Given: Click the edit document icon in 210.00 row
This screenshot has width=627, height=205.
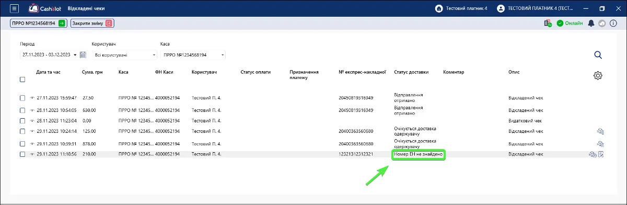Looking at the screenshot, I should coord(601,154).
